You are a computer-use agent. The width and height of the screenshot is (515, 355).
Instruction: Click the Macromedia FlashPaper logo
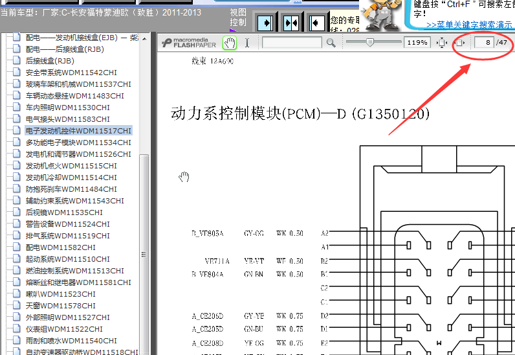pyautogui.click(x=189, y=43)
